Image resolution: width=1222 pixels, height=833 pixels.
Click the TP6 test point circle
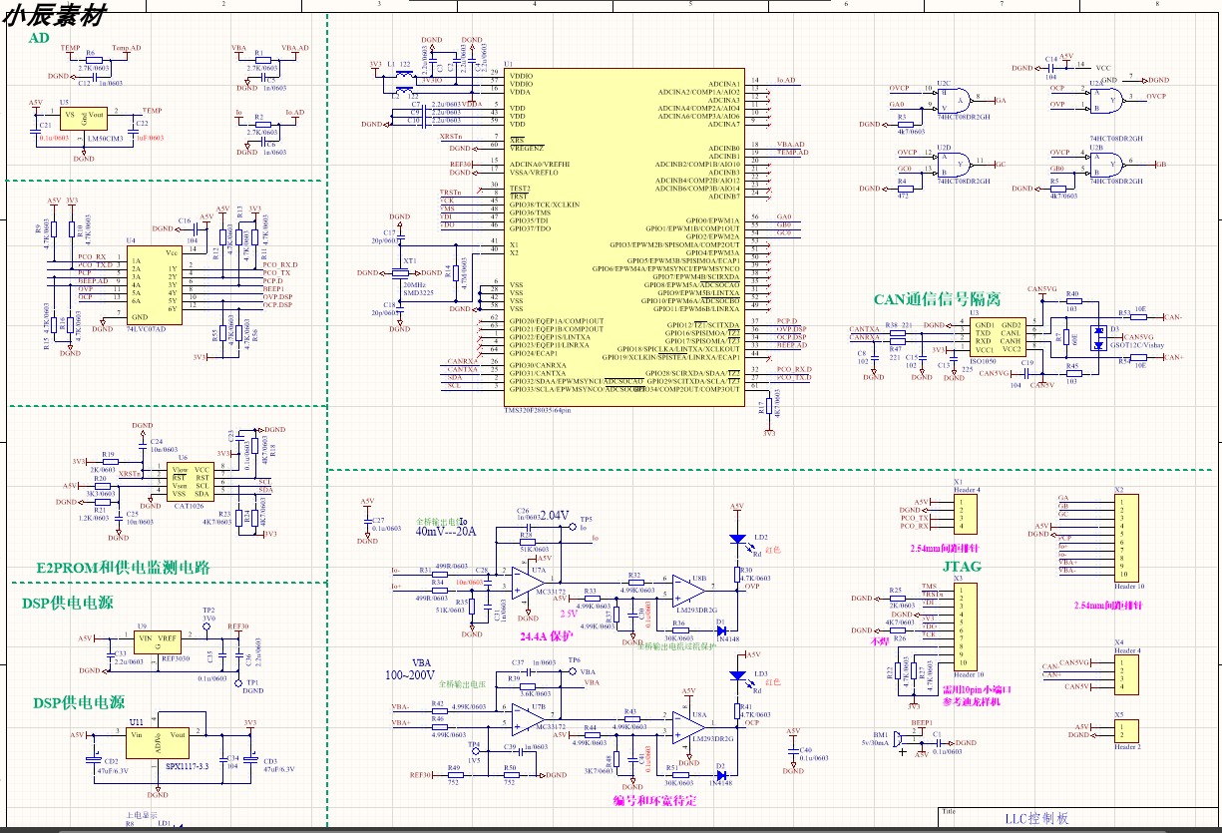pyautogui.click(x=572, y=671)
